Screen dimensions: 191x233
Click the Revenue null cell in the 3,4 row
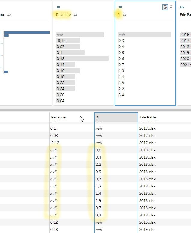coord(72,157)
